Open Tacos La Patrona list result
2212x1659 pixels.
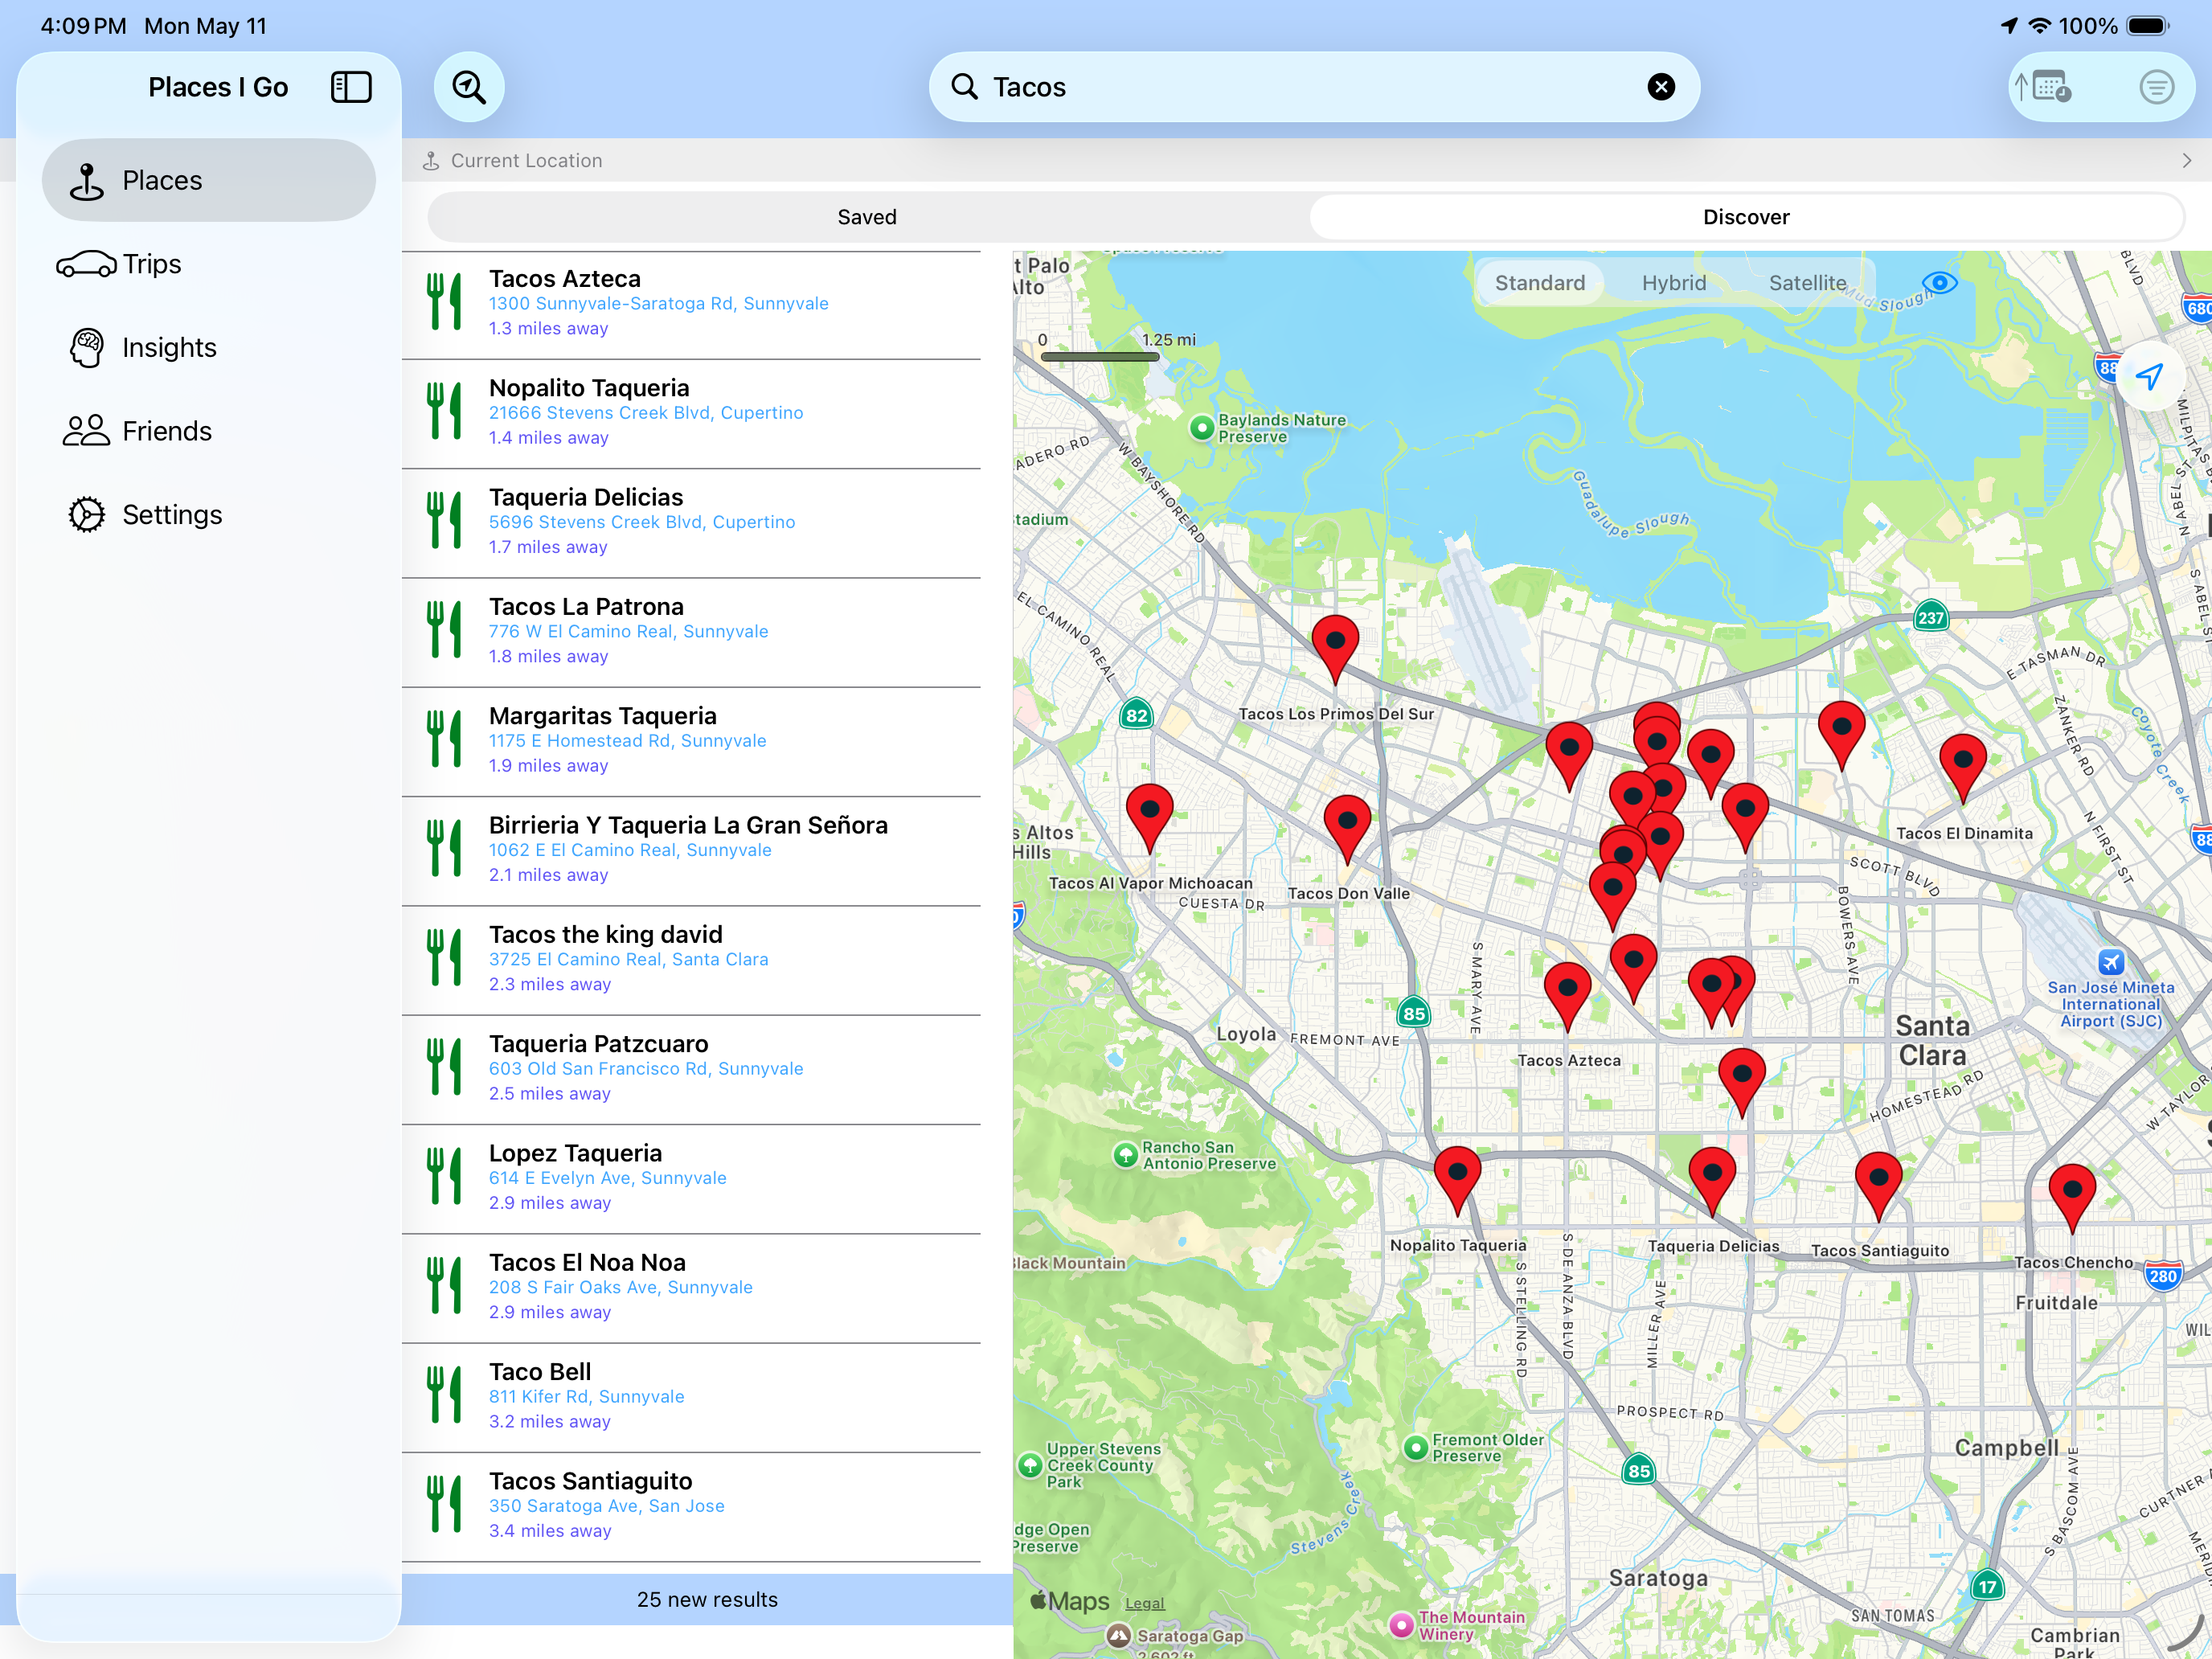[x=692, y=632]
